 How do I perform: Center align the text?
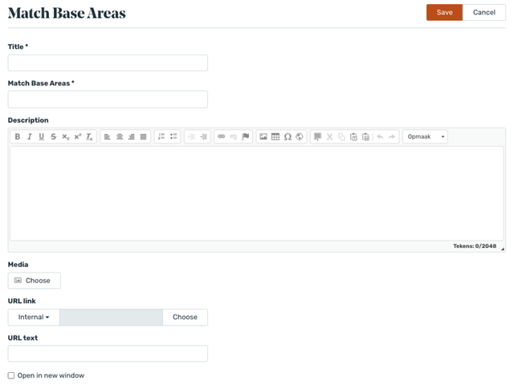pyautogui.click(x=120, y=137)
